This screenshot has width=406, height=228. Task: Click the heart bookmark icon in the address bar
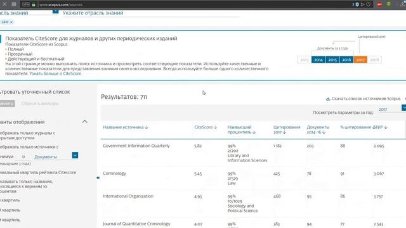(368, 4)
